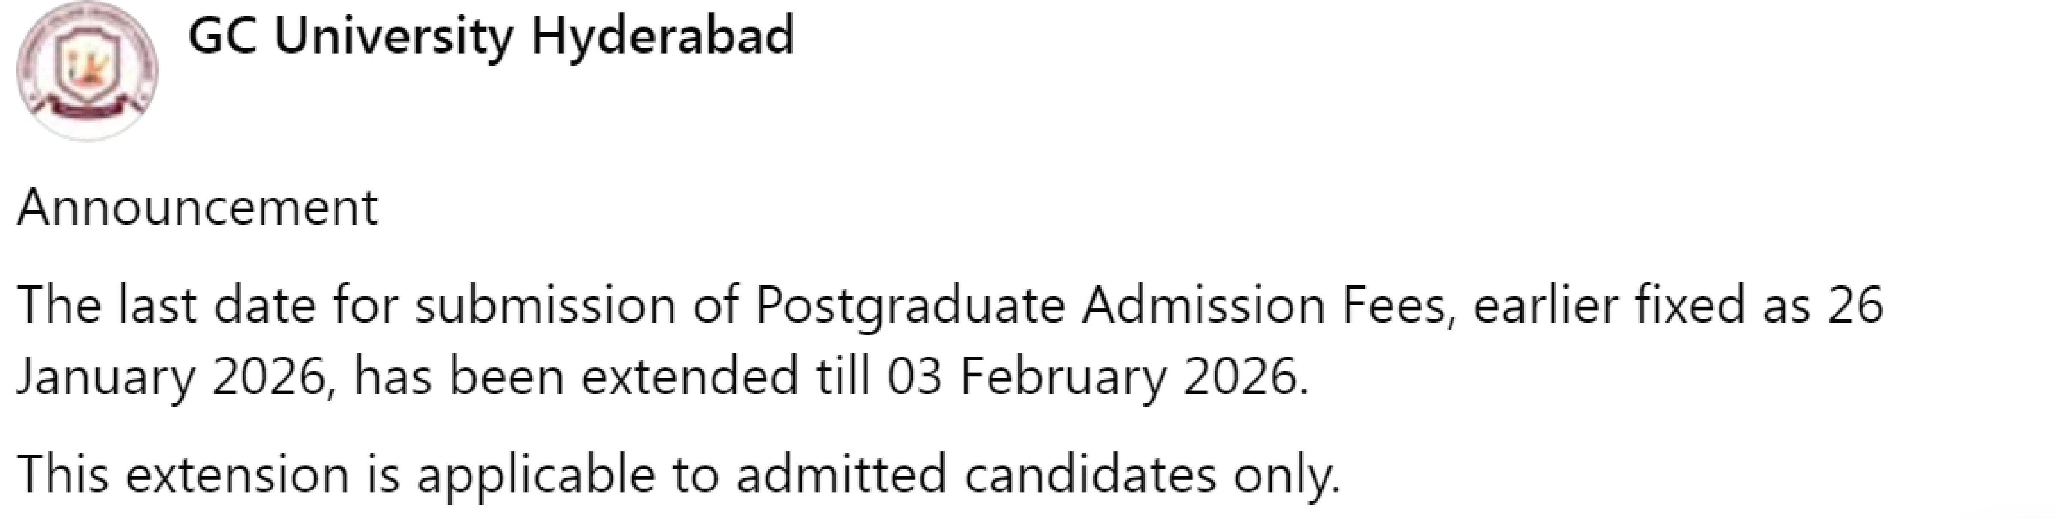Click the word Postgraduate in the post
The height and width of the screenshot is (519, 2057).
(910, 305)
